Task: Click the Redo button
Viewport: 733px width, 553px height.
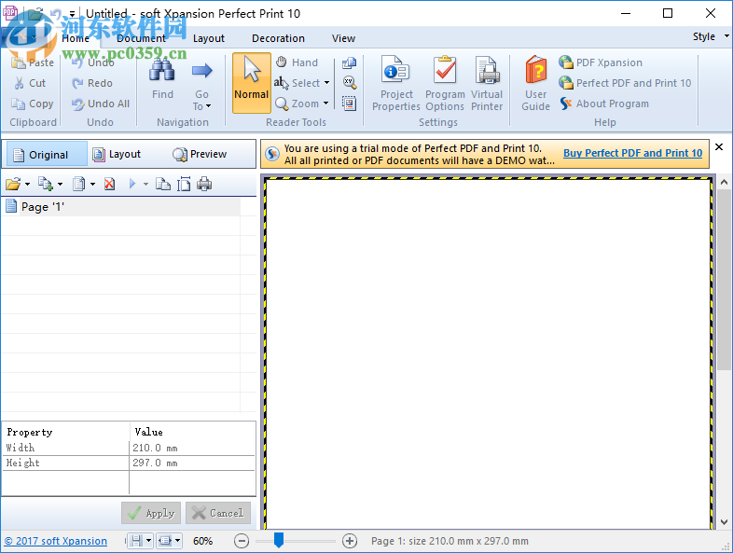Action: (92, 83)
